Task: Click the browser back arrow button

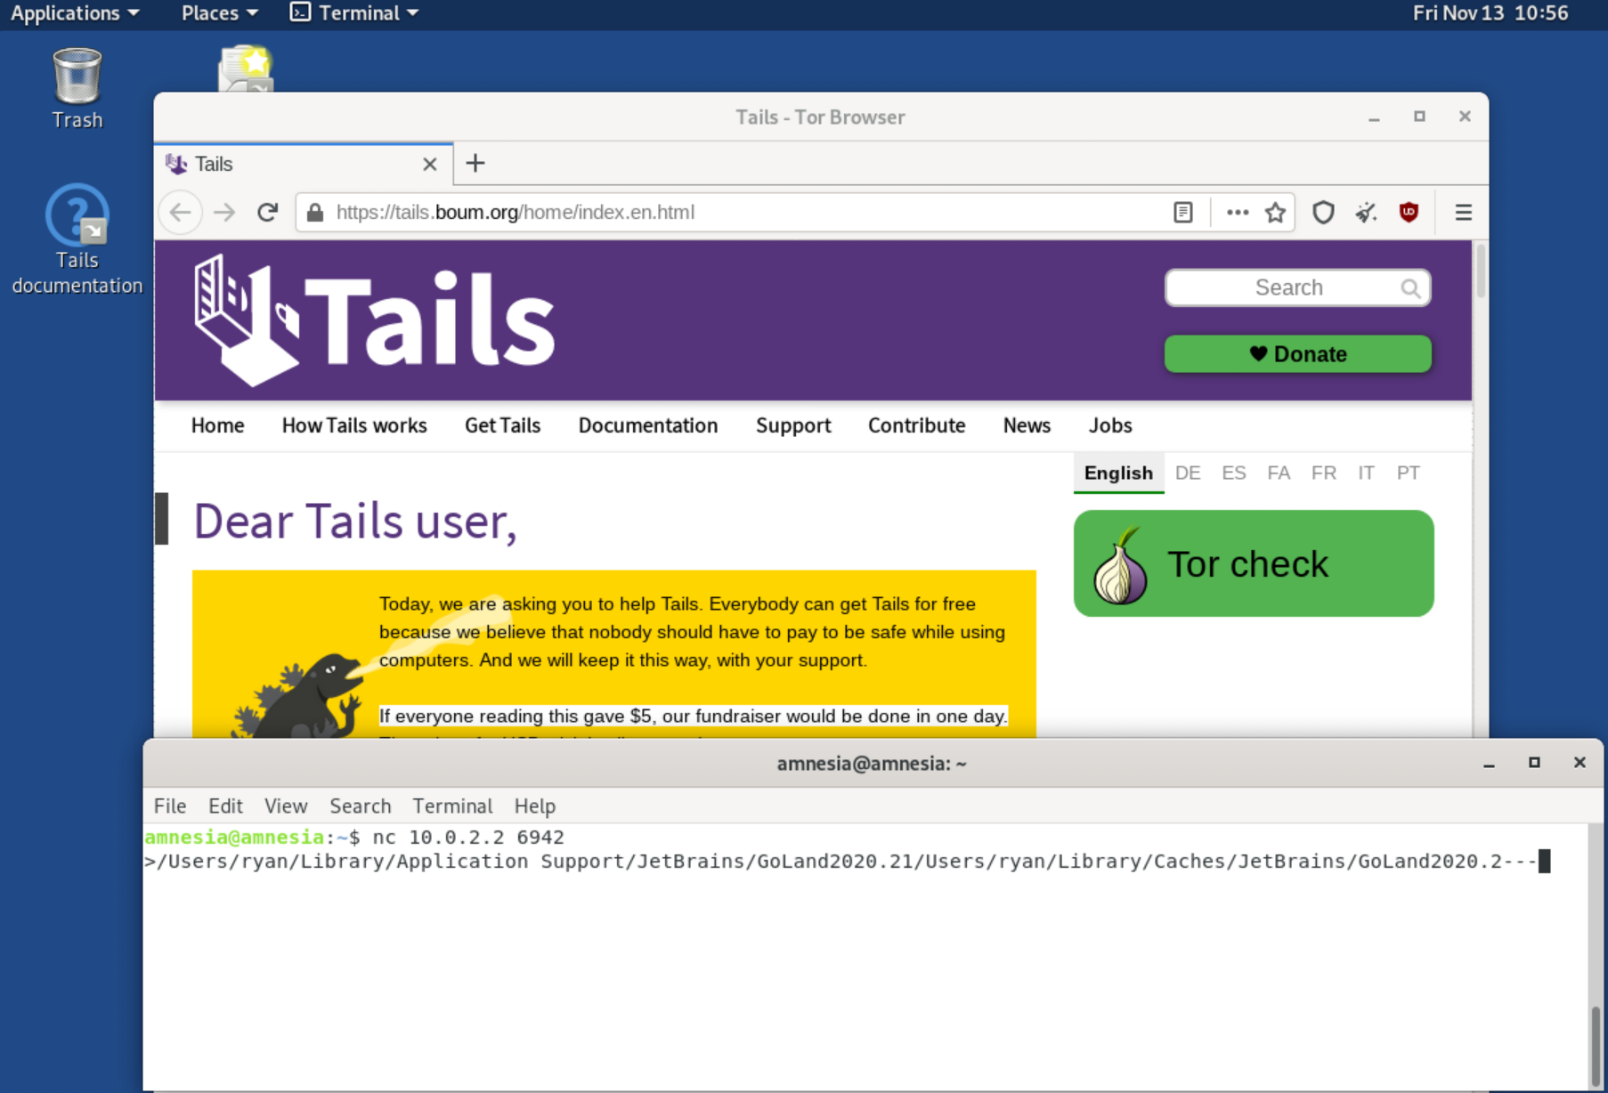Action: (x=181, y=213)
